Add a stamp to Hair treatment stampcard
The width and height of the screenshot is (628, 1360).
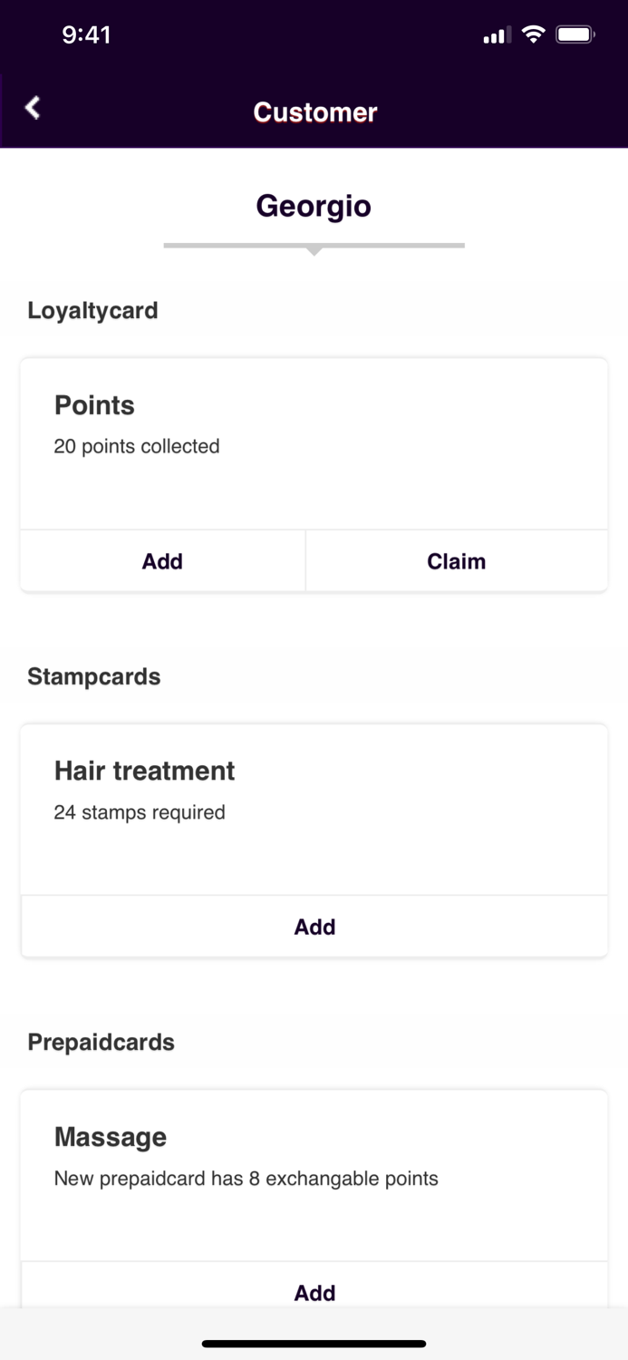point(314,926)
